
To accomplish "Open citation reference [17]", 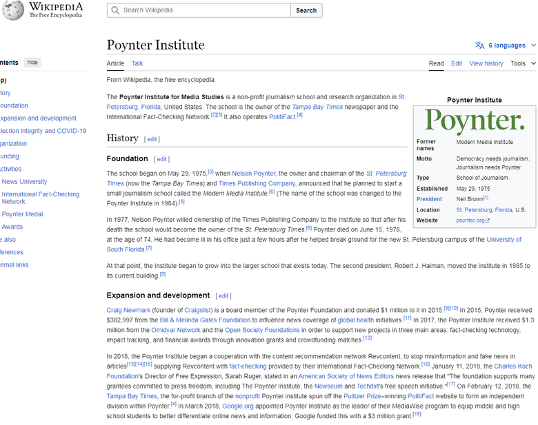I will [x=451, y=384].
